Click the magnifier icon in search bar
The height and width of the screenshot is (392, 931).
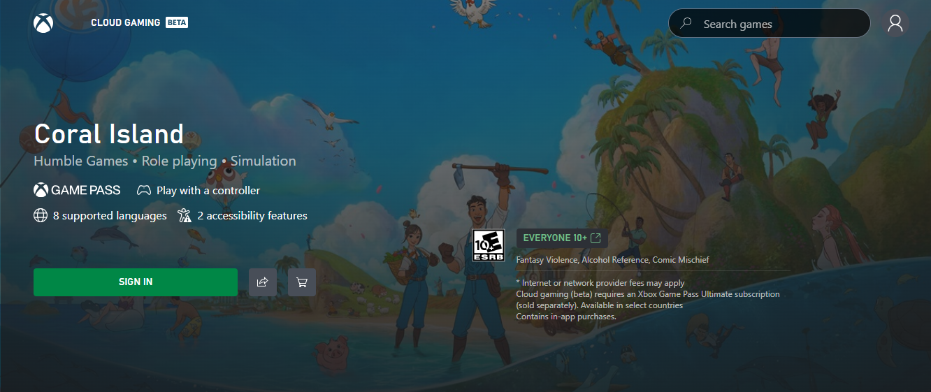coord(686,24)
